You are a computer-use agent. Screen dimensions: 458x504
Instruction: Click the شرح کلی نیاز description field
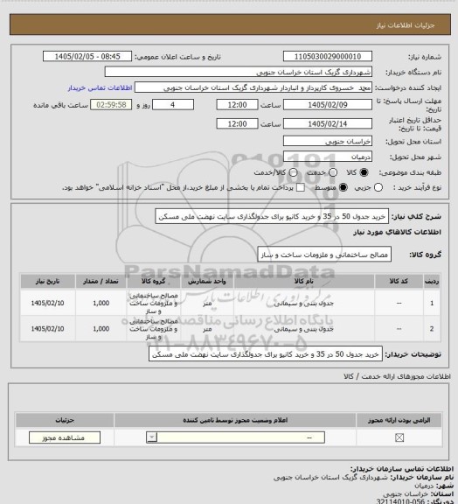pyautogui.click(x=272, y=217)
